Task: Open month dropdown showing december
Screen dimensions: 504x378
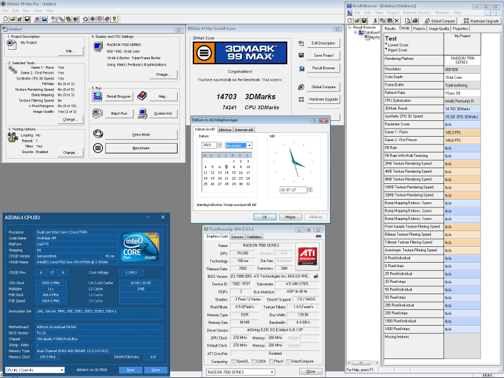Action: point(249,146)
